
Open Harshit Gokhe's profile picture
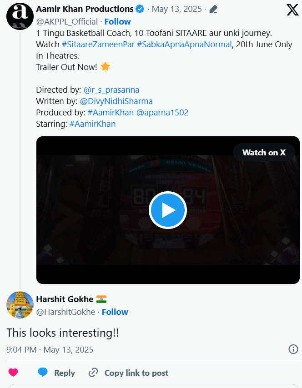coord(20,305)
